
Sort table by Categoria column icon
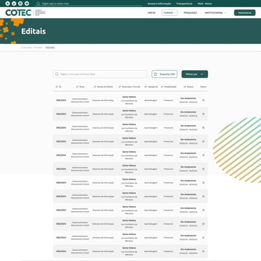pyautogui.click(x=145, y=86)
